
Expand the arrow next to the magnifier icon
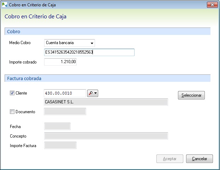tap(95, 93)
